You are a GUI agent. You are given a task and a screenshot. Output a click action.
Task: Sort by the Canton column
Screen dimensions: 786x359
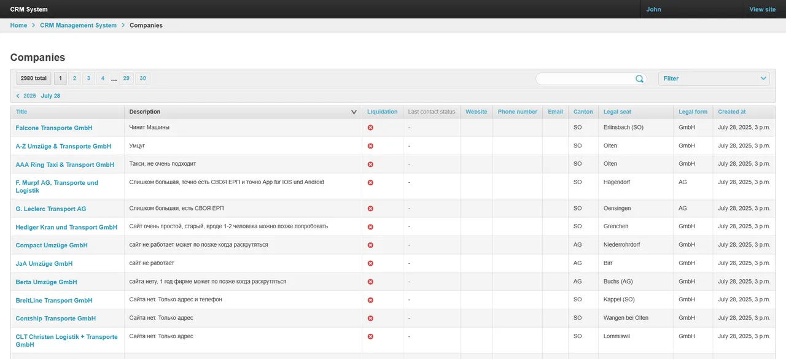(583, 112)
